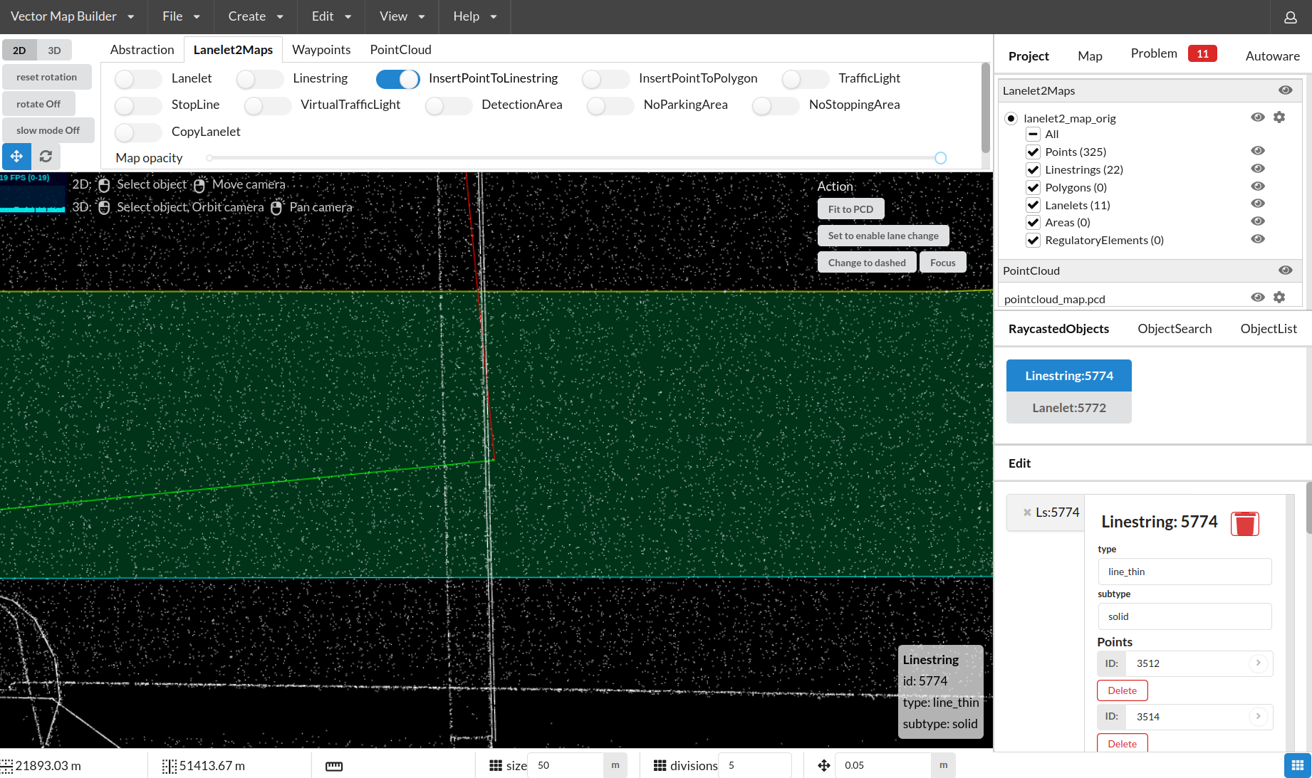The image size is (1312, 778).
Task: Open settings gear for pointcloud_map.pcd
Action: point(1279,297)
